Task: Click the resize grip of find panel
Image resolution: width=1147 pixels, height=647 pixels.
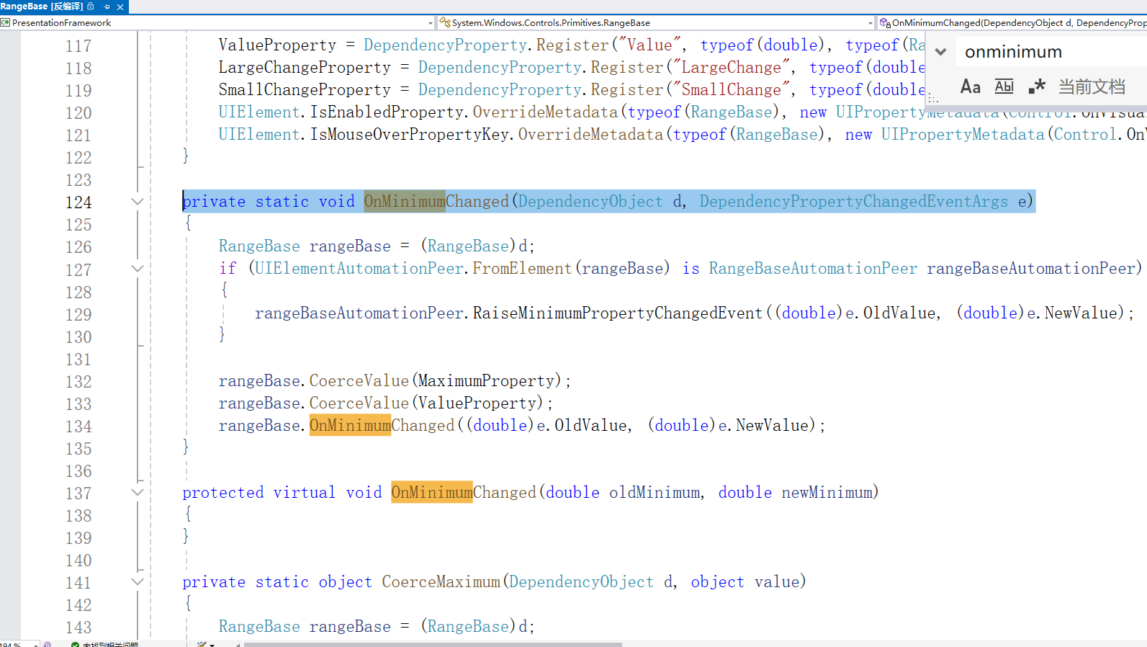Action: 933,99
